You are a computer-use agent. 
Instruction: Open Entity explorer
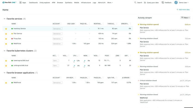(x=45, y=3)
